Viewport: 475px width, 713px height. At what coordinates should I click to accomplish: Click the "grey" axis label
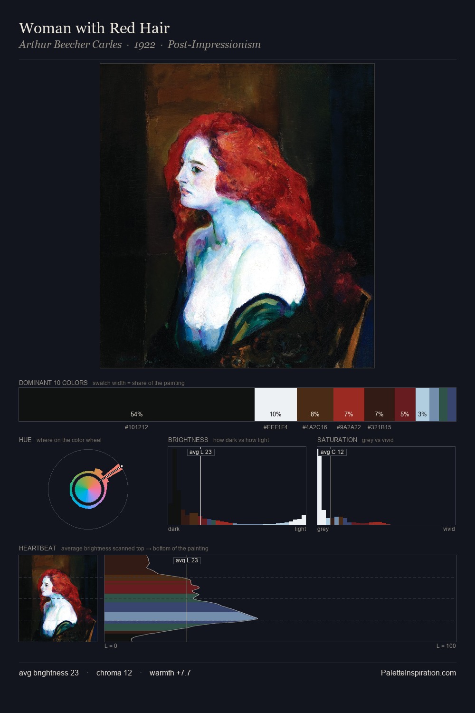[323, 529]
